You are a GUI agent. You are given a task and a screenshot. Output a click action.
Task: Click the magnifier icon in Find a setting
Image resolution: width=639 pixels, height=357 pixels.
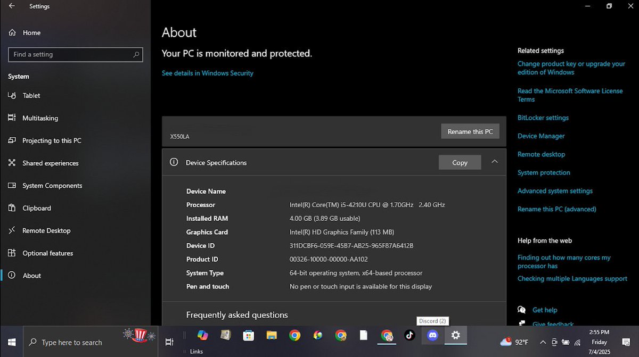(136, 54)
